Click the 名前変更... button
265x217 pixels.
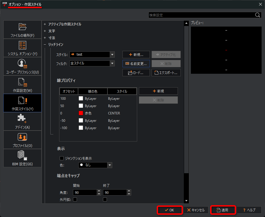click(x=136, y=64)
